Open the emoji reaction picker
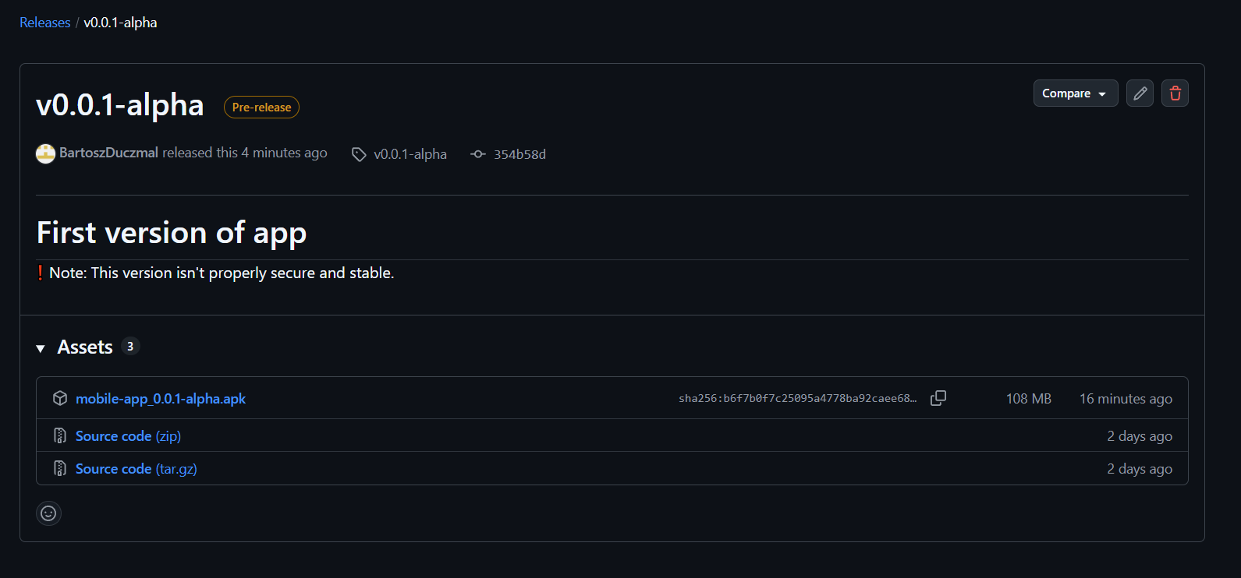This screenshot has width=1241, height=578. coord(48,513)
